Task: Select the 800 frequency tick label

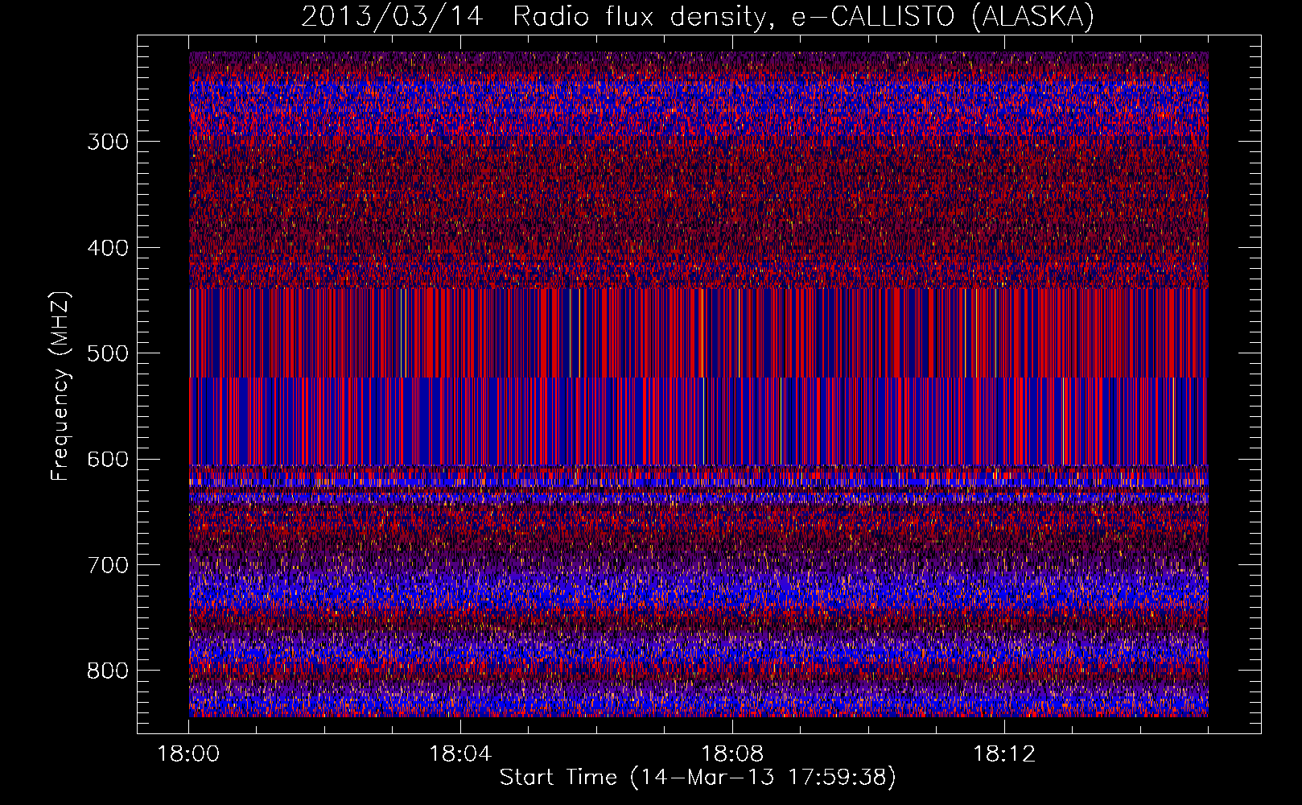Action: coord(108,671)
